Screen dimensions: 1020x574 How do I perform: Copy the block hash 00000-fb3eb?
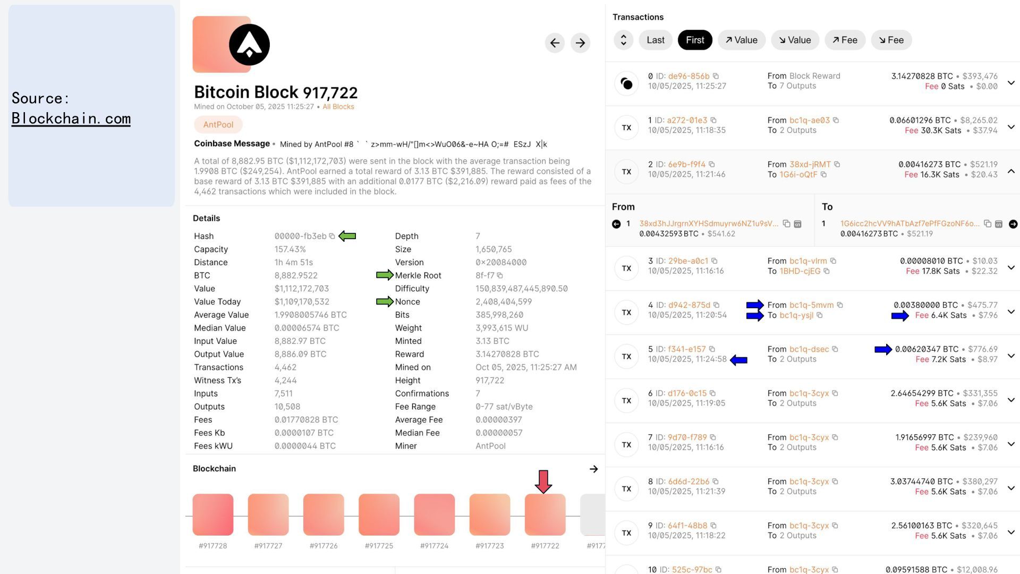[332, 236]
